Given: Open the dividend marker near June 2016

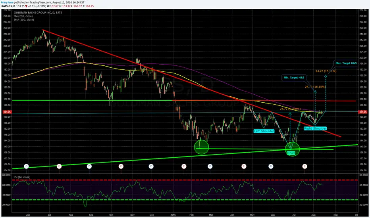Looking at the screenshot, I should coord(271,166).
